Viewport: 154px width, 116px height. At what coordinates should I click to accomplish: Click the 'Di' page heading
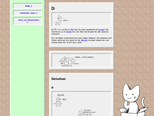tap(53, 9)
